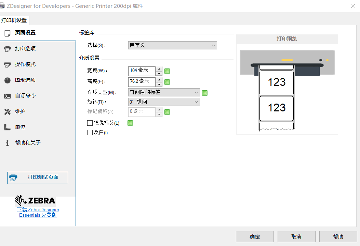The height and width of the screenshot is (246, 360).
Task: Click the 宽度 104 毫米 input field
Action: [x=142, y=71]
